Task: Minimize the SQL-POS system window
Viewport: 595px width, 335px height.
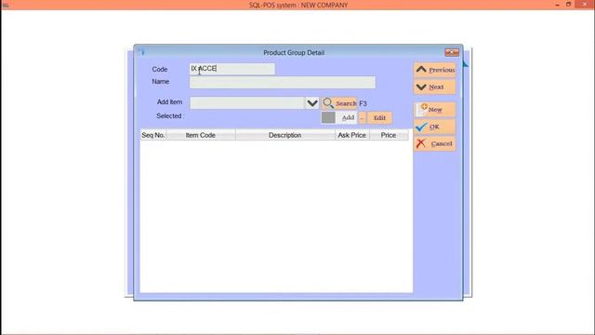Action: pyautogui.click(x=557, y=5)
